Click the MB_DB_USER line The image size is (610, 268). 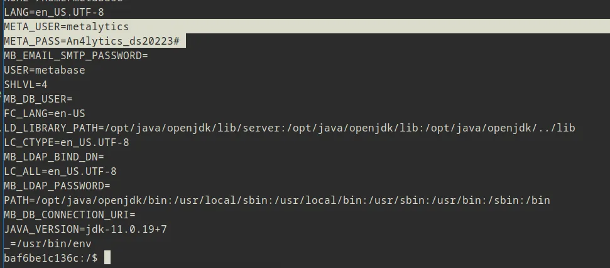(38, 99)
